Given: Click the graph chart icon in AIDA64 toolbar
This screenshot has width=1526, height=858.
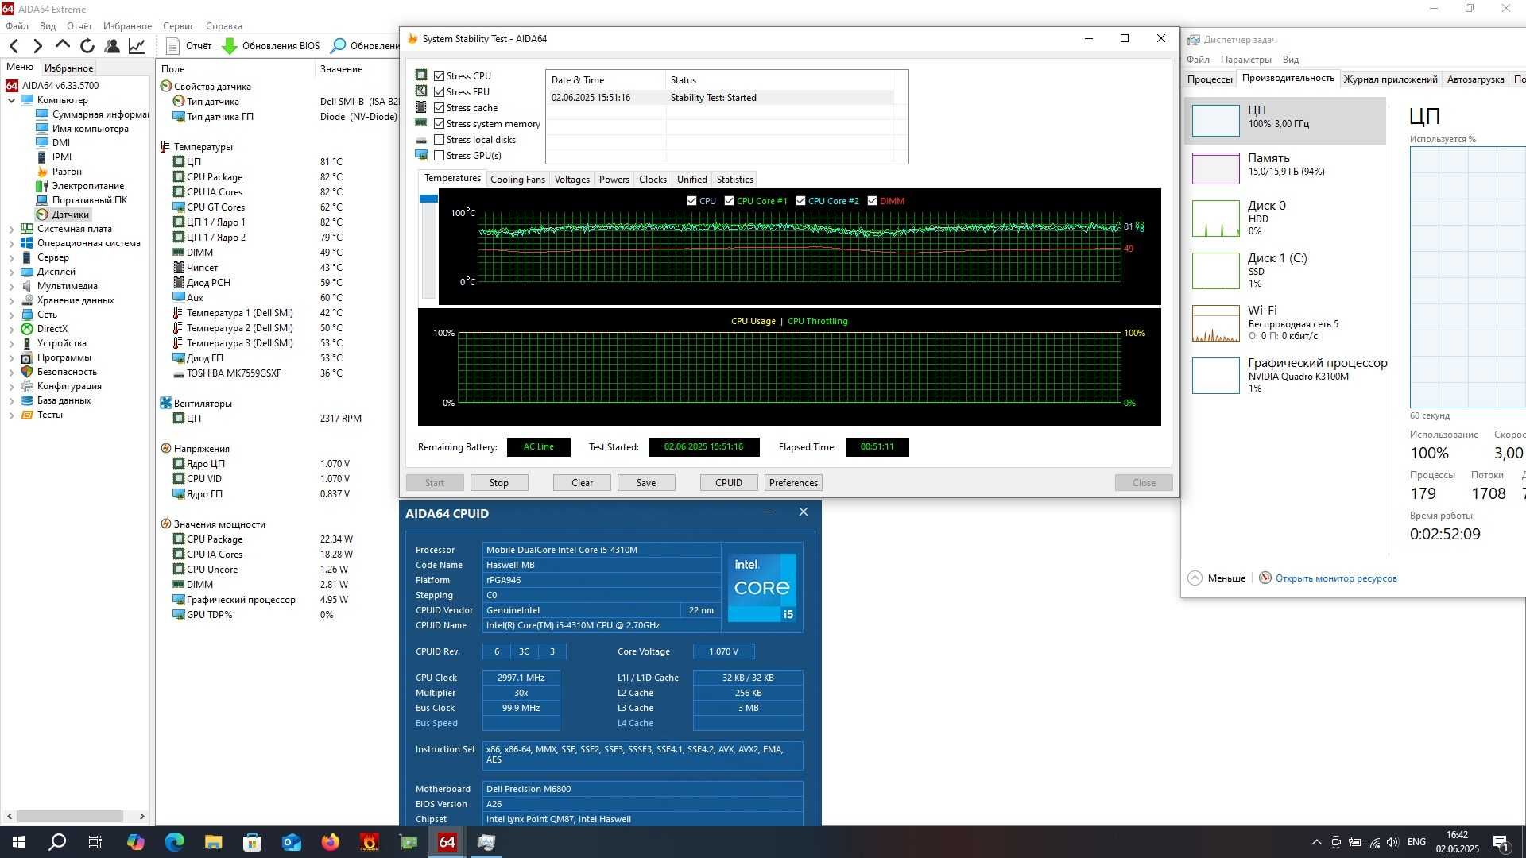Looking at the screenshot, I should (x=137, y=46).
